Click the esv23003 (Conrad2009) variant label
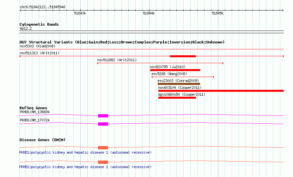Viewport: 293px width, 177px height. [x=178, y=81]
